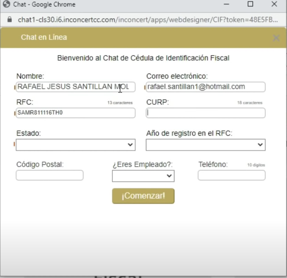Screen dimensions: 287x278
Task: Select the CURP input field
Action: 206,113
